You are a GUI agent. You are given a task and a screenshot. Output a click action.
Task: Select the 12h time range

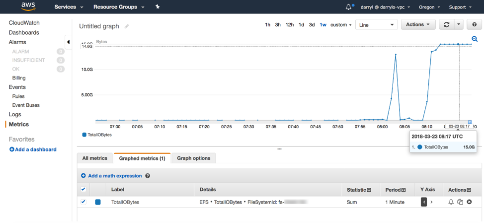(290, 25)
